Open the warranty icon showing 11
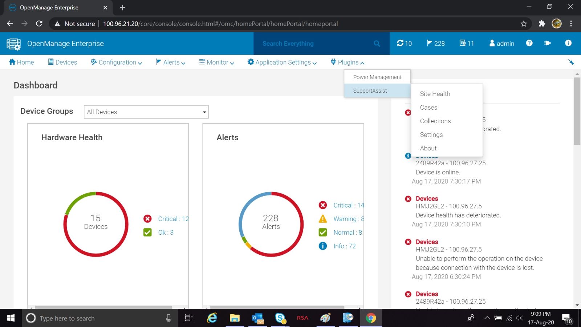Viewport: 581px width, 327px height. tap(466, 43)
